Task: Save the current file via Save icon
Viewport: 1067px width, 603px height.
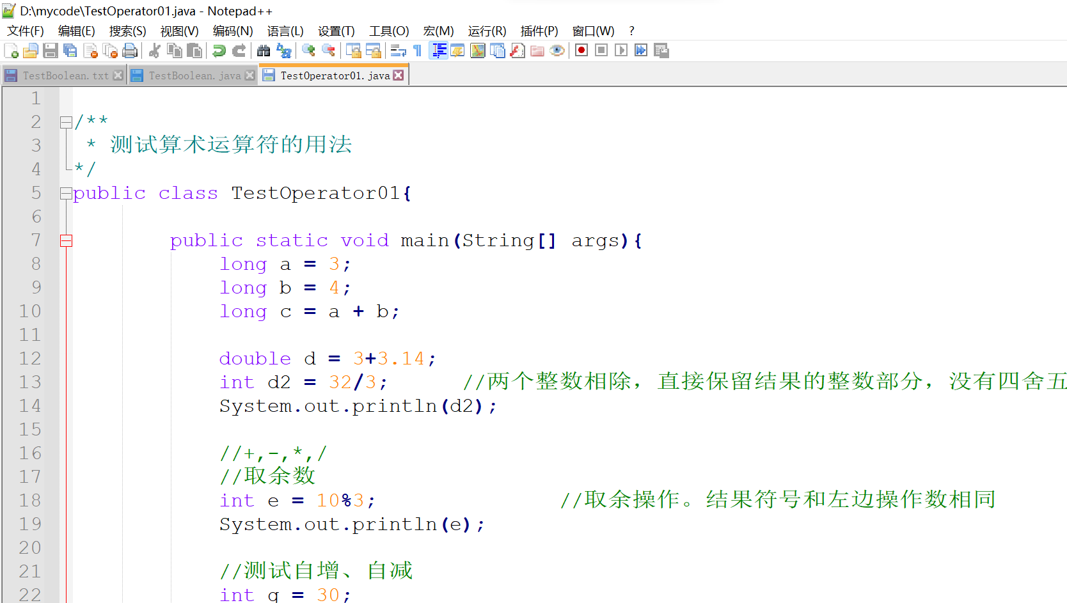Action: (x=51, y=51)
